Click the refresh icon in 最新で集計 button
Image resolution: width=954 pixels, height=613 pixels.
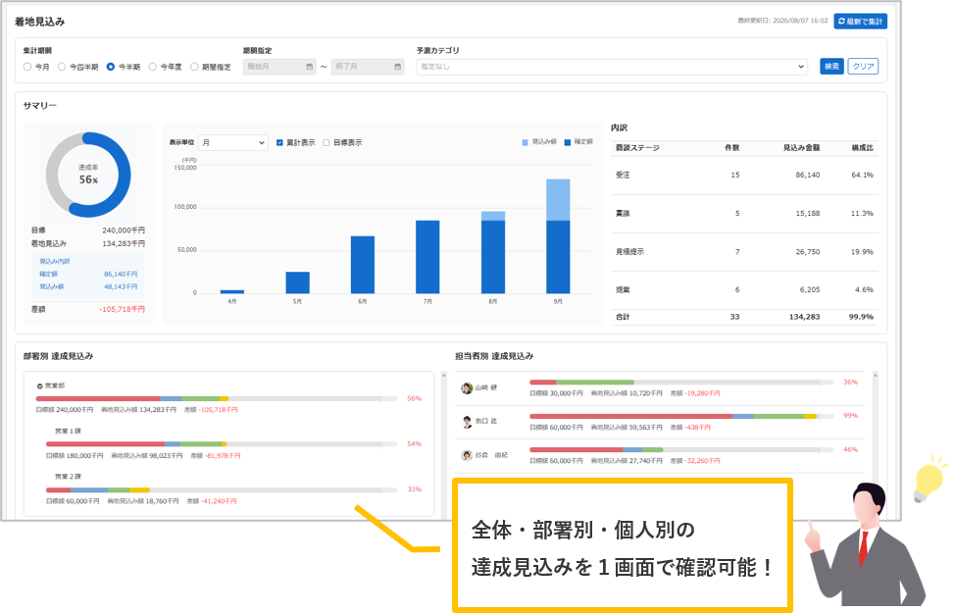tap(841, 22)
